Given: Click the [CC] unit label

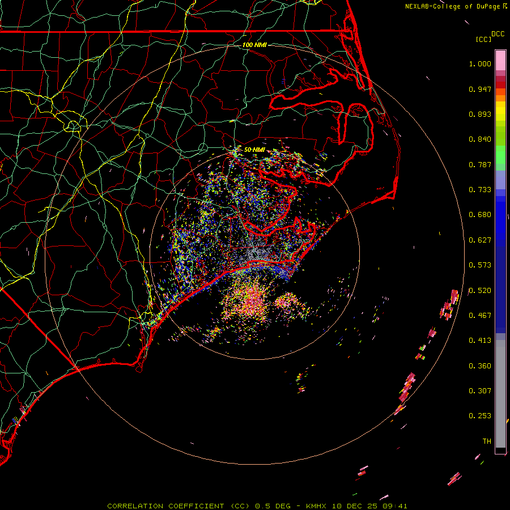Looking at the screenshot, I should click(483, 40).
